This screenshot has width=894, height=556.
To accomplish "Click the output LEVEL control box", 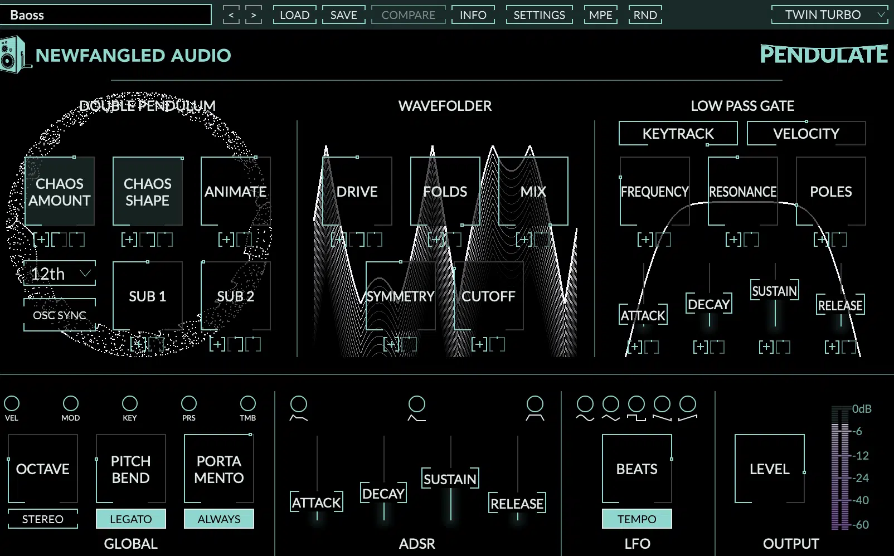I will pyautogui.click(x=770, y=469).
